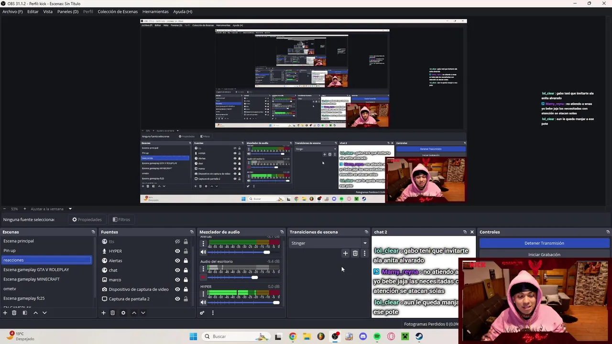Viewport: 612px width, 344px height.
Task: Hide Dispositivo de captura de video source
Action: [x=177, y=289]
